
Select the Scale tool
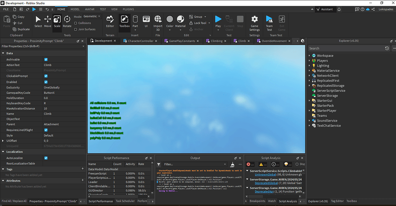pos(57,21)
